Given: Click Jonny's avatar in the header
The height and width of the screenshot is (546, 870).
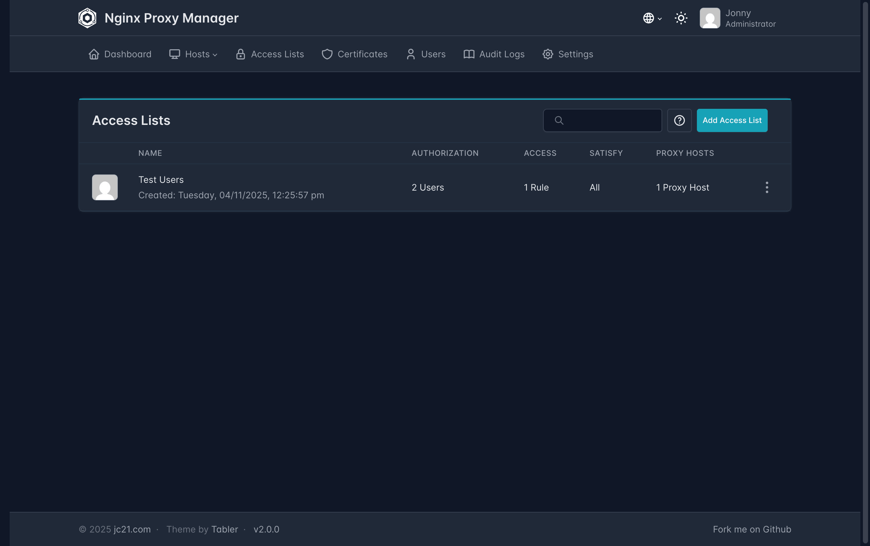Looking at the screenshot, I should 710,18.
